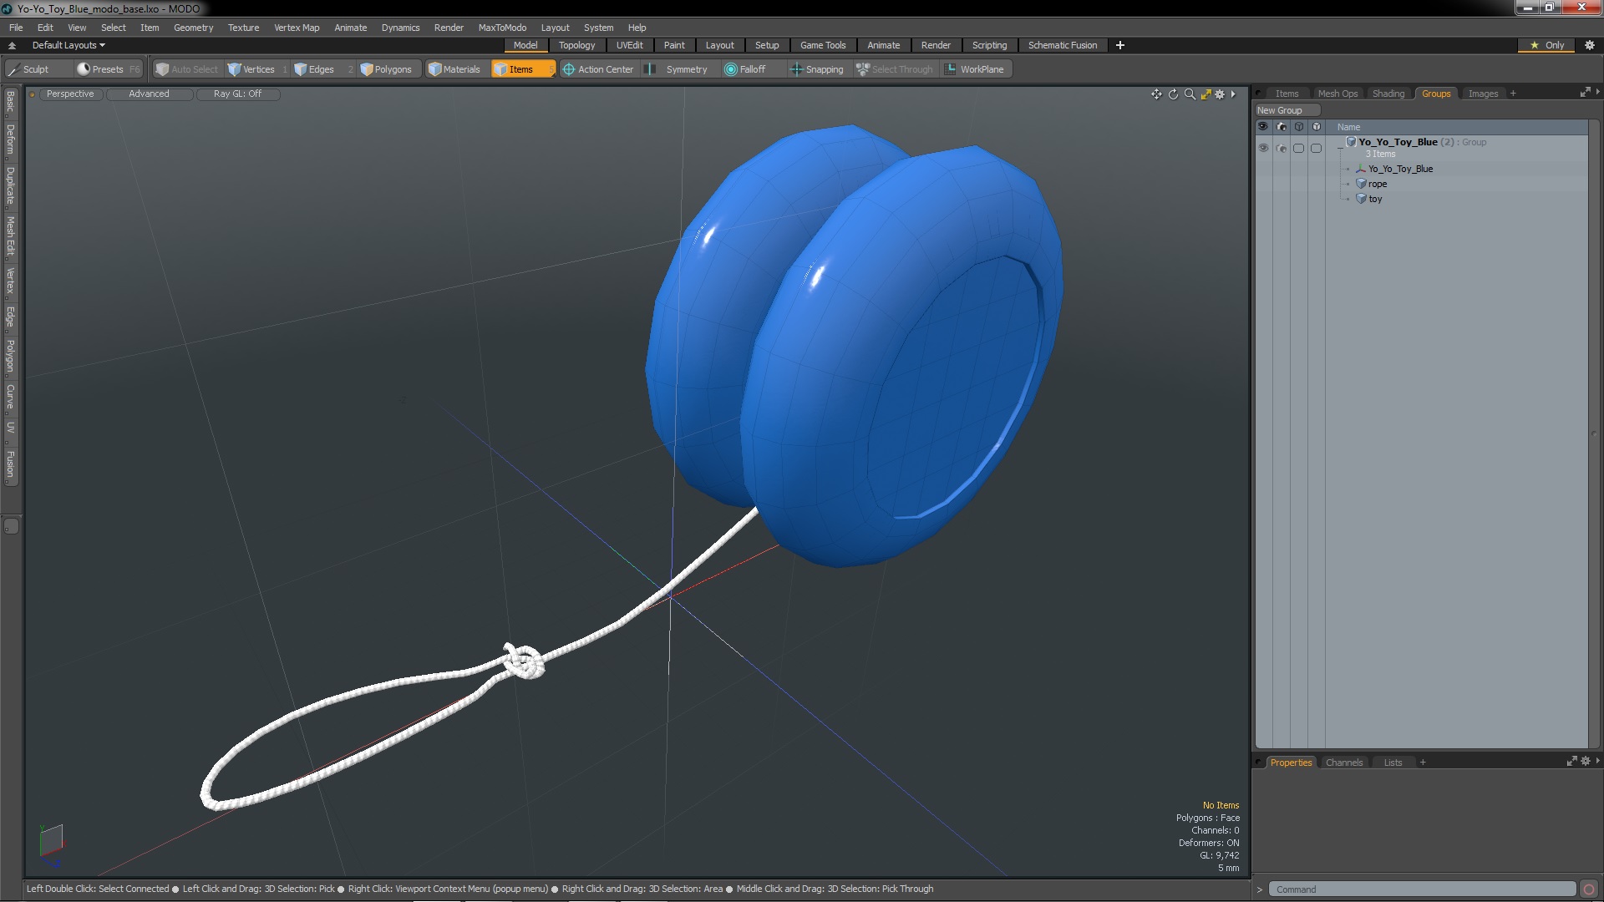
Task: Click the viewport pan (move) icon
Action: (x=1156, y=94)
